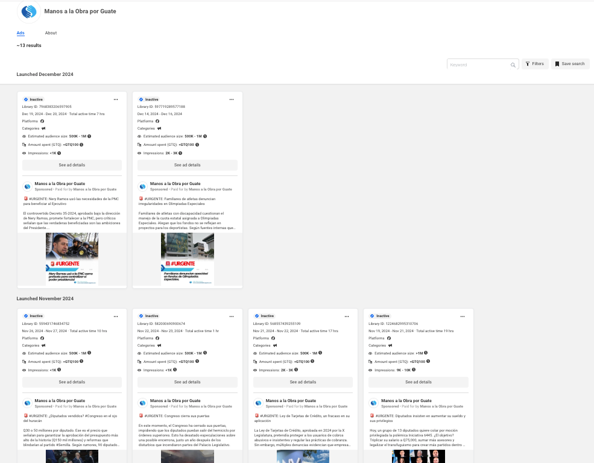594x463 pixels.
Task: Open advertiser name link in Nery Ramos ad
Action: (x=60, y=184)
